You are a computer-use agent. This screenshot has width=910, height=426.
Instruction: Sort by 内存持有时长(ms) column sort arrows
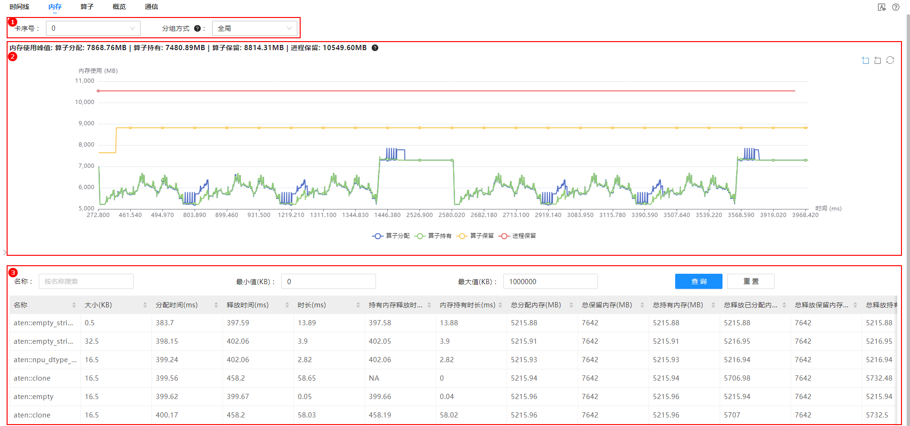pos(500,305)
